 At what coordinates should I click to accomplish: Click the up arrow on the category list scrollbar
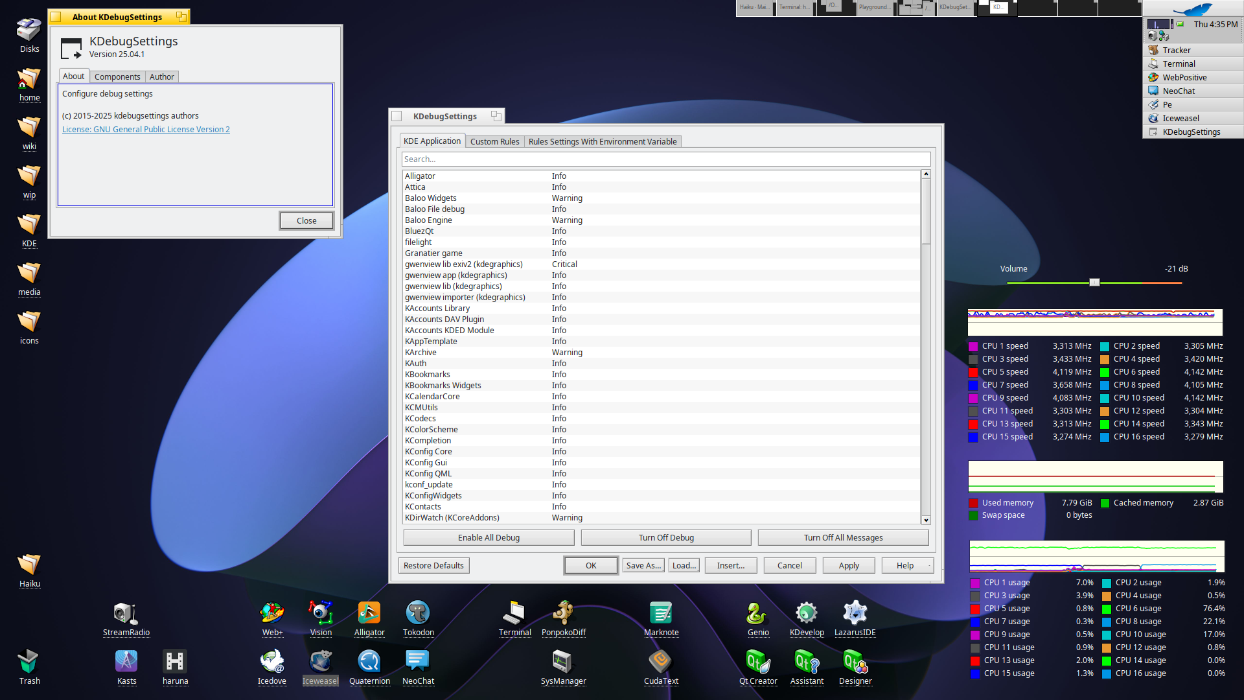(x=926, y=174)
